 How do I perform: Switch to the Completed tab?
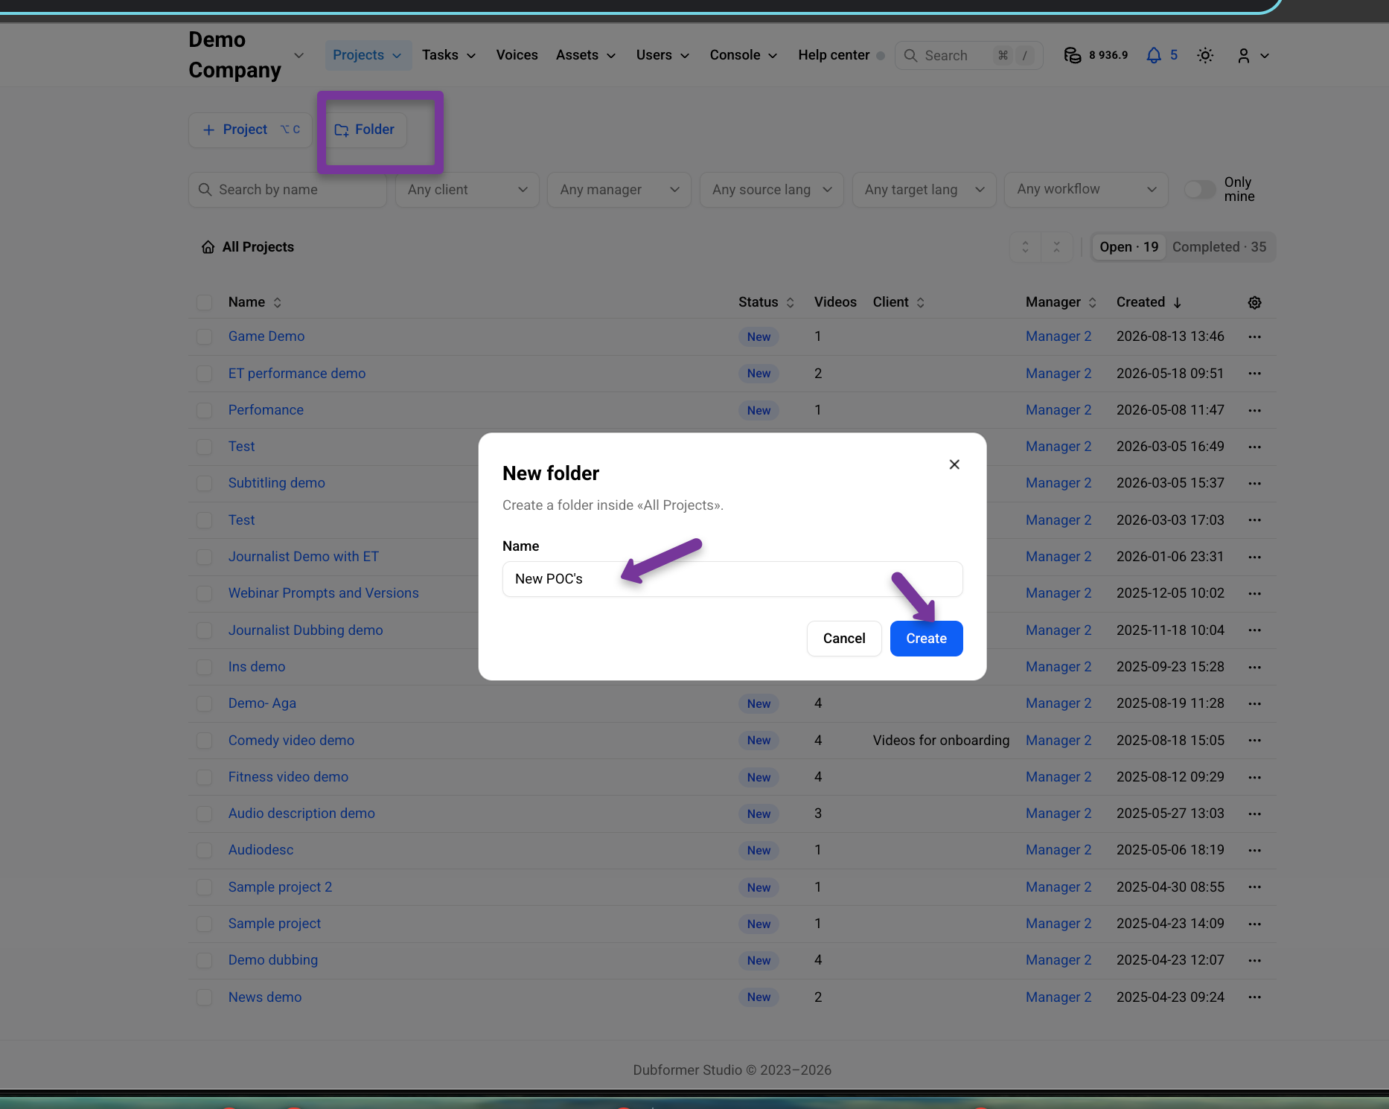coord(1219,247)
